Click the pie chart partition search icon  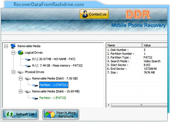50,114
